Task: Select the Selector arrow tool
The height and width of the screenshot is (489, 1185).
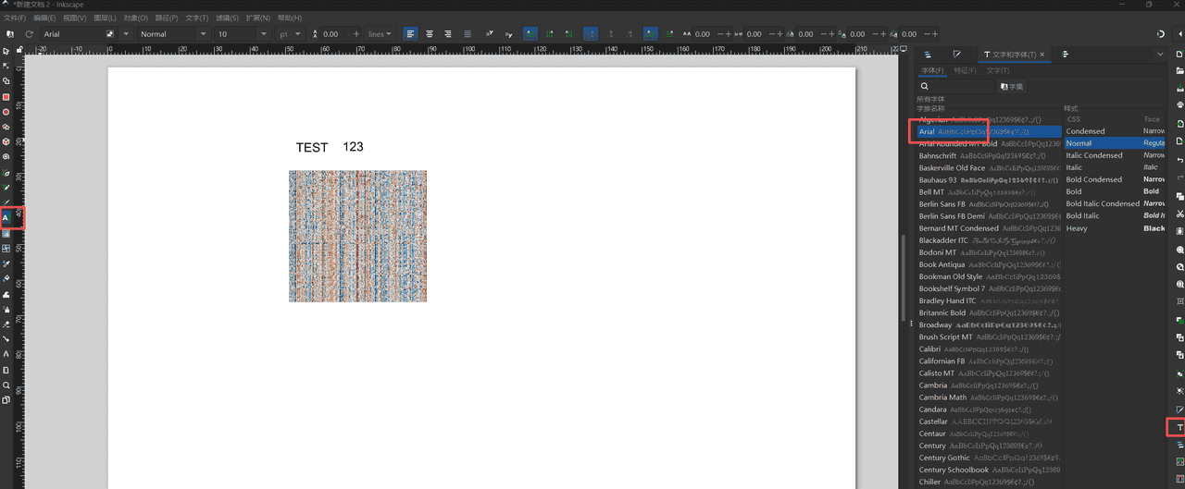Action: 6,51
